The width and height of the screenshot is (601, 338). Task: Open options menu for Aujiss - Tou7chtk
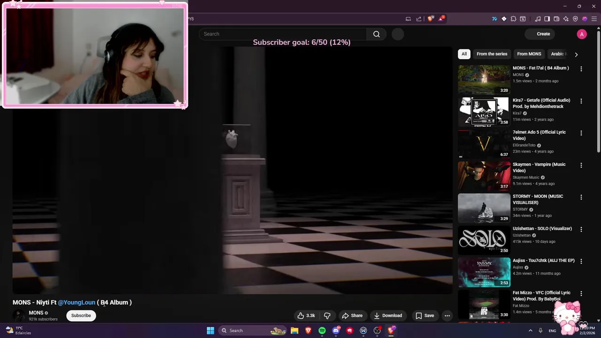[x=581, y=261]
